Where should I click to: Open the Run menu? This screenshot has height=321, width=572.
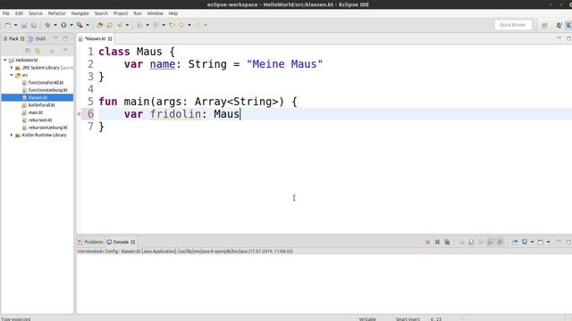click(137, 13)
